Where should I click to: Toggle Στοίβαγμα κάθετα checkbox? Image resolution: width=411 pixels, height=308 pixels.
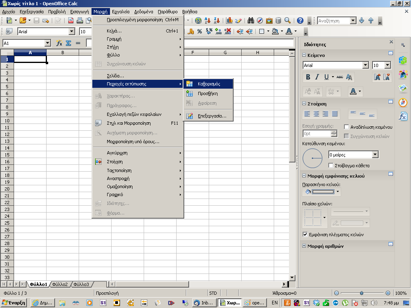click(331, 166)
